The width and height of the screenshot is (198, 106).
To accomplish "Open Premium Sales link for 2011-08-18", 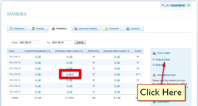I will (x=70, y=62).
